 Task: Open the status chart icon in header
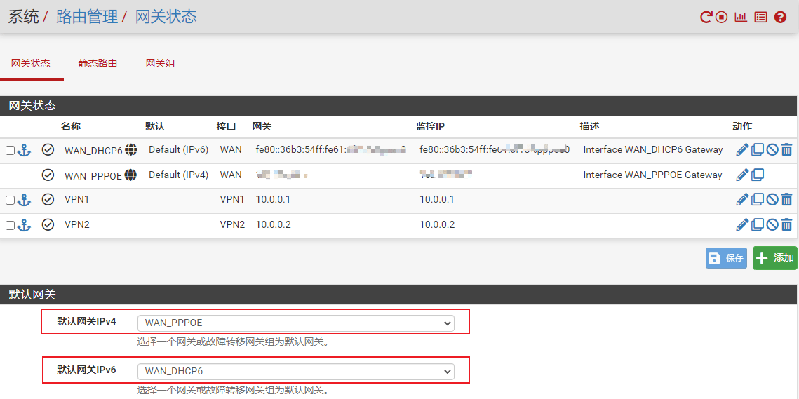point(741,17)
